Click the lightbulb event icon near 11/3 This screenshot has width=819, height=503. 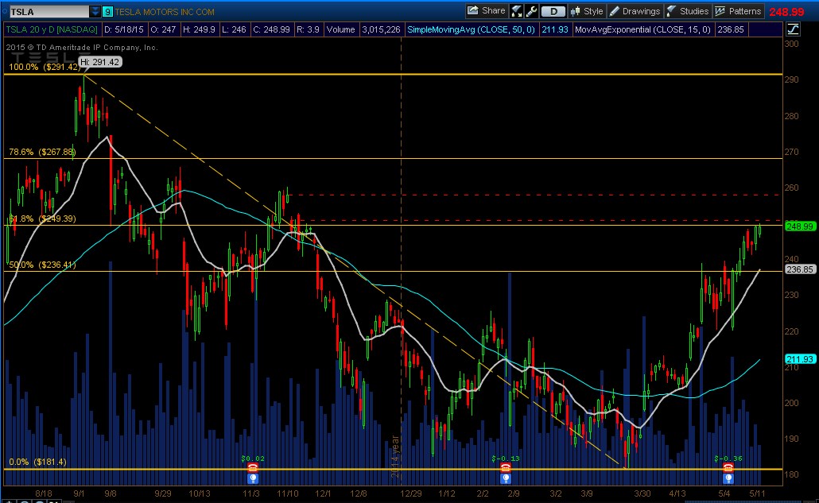[x=252, y=478]
